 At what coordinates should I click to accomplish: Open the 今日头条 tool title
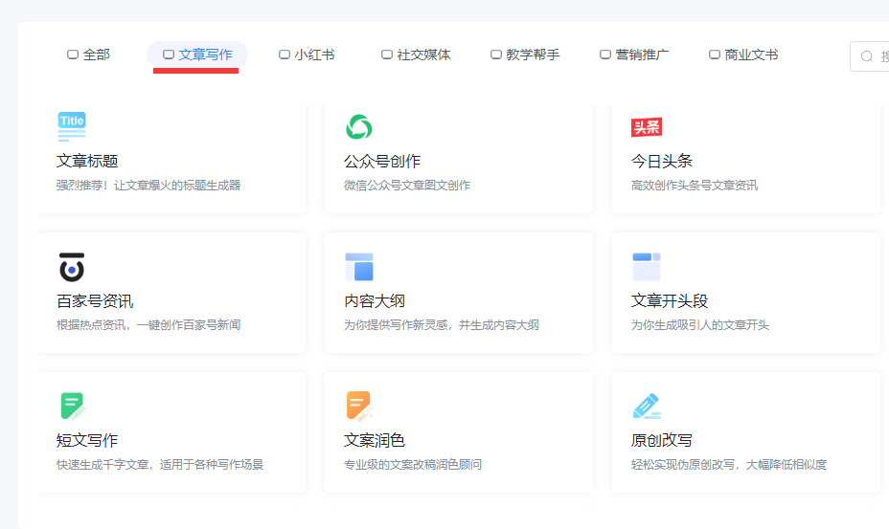[x=662, y=162]
